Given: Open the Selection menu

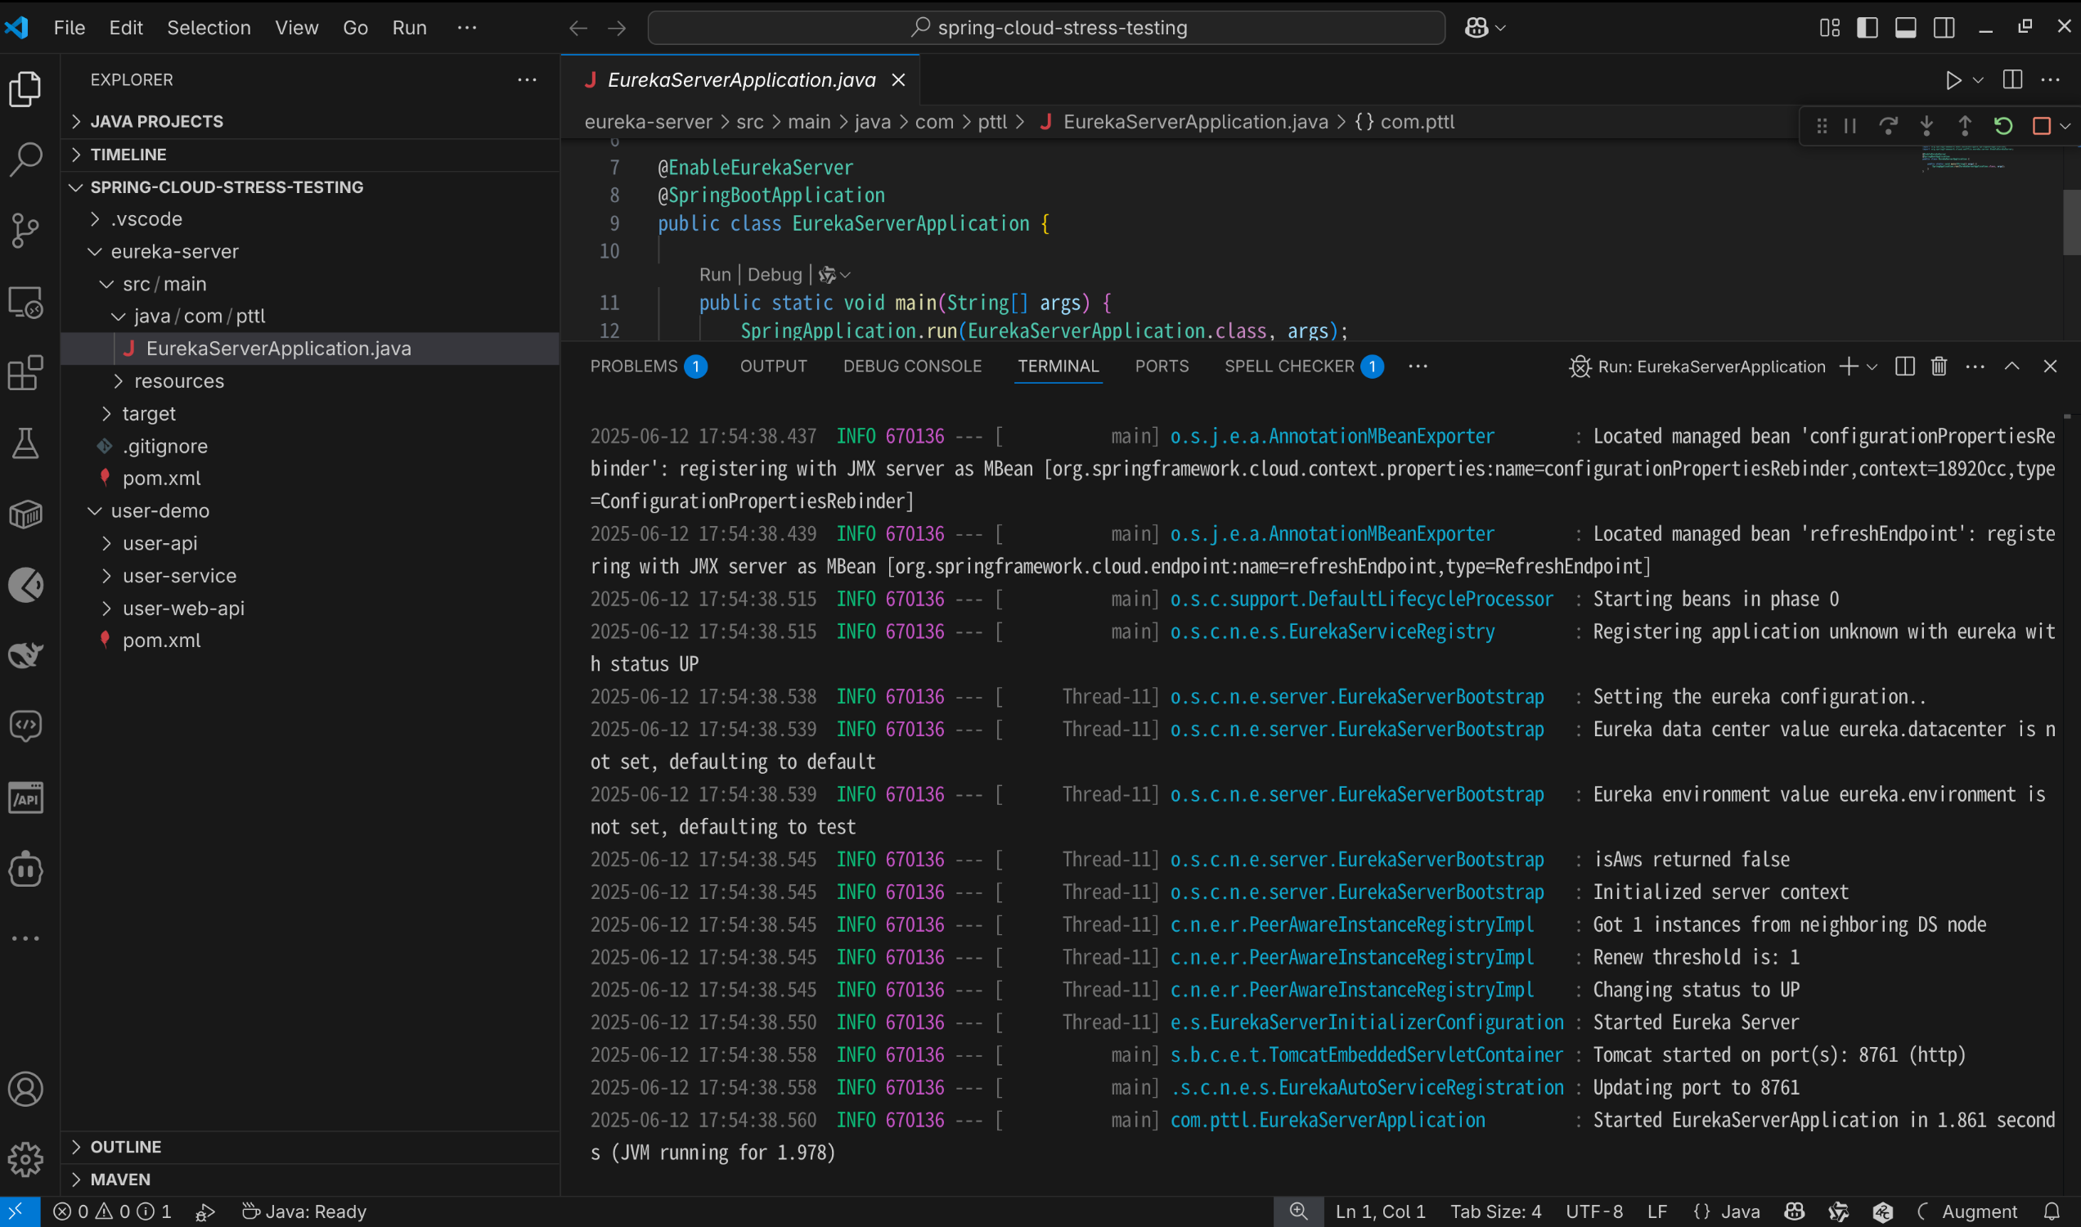Looking at the screenshot, I should tap(209, 27).
